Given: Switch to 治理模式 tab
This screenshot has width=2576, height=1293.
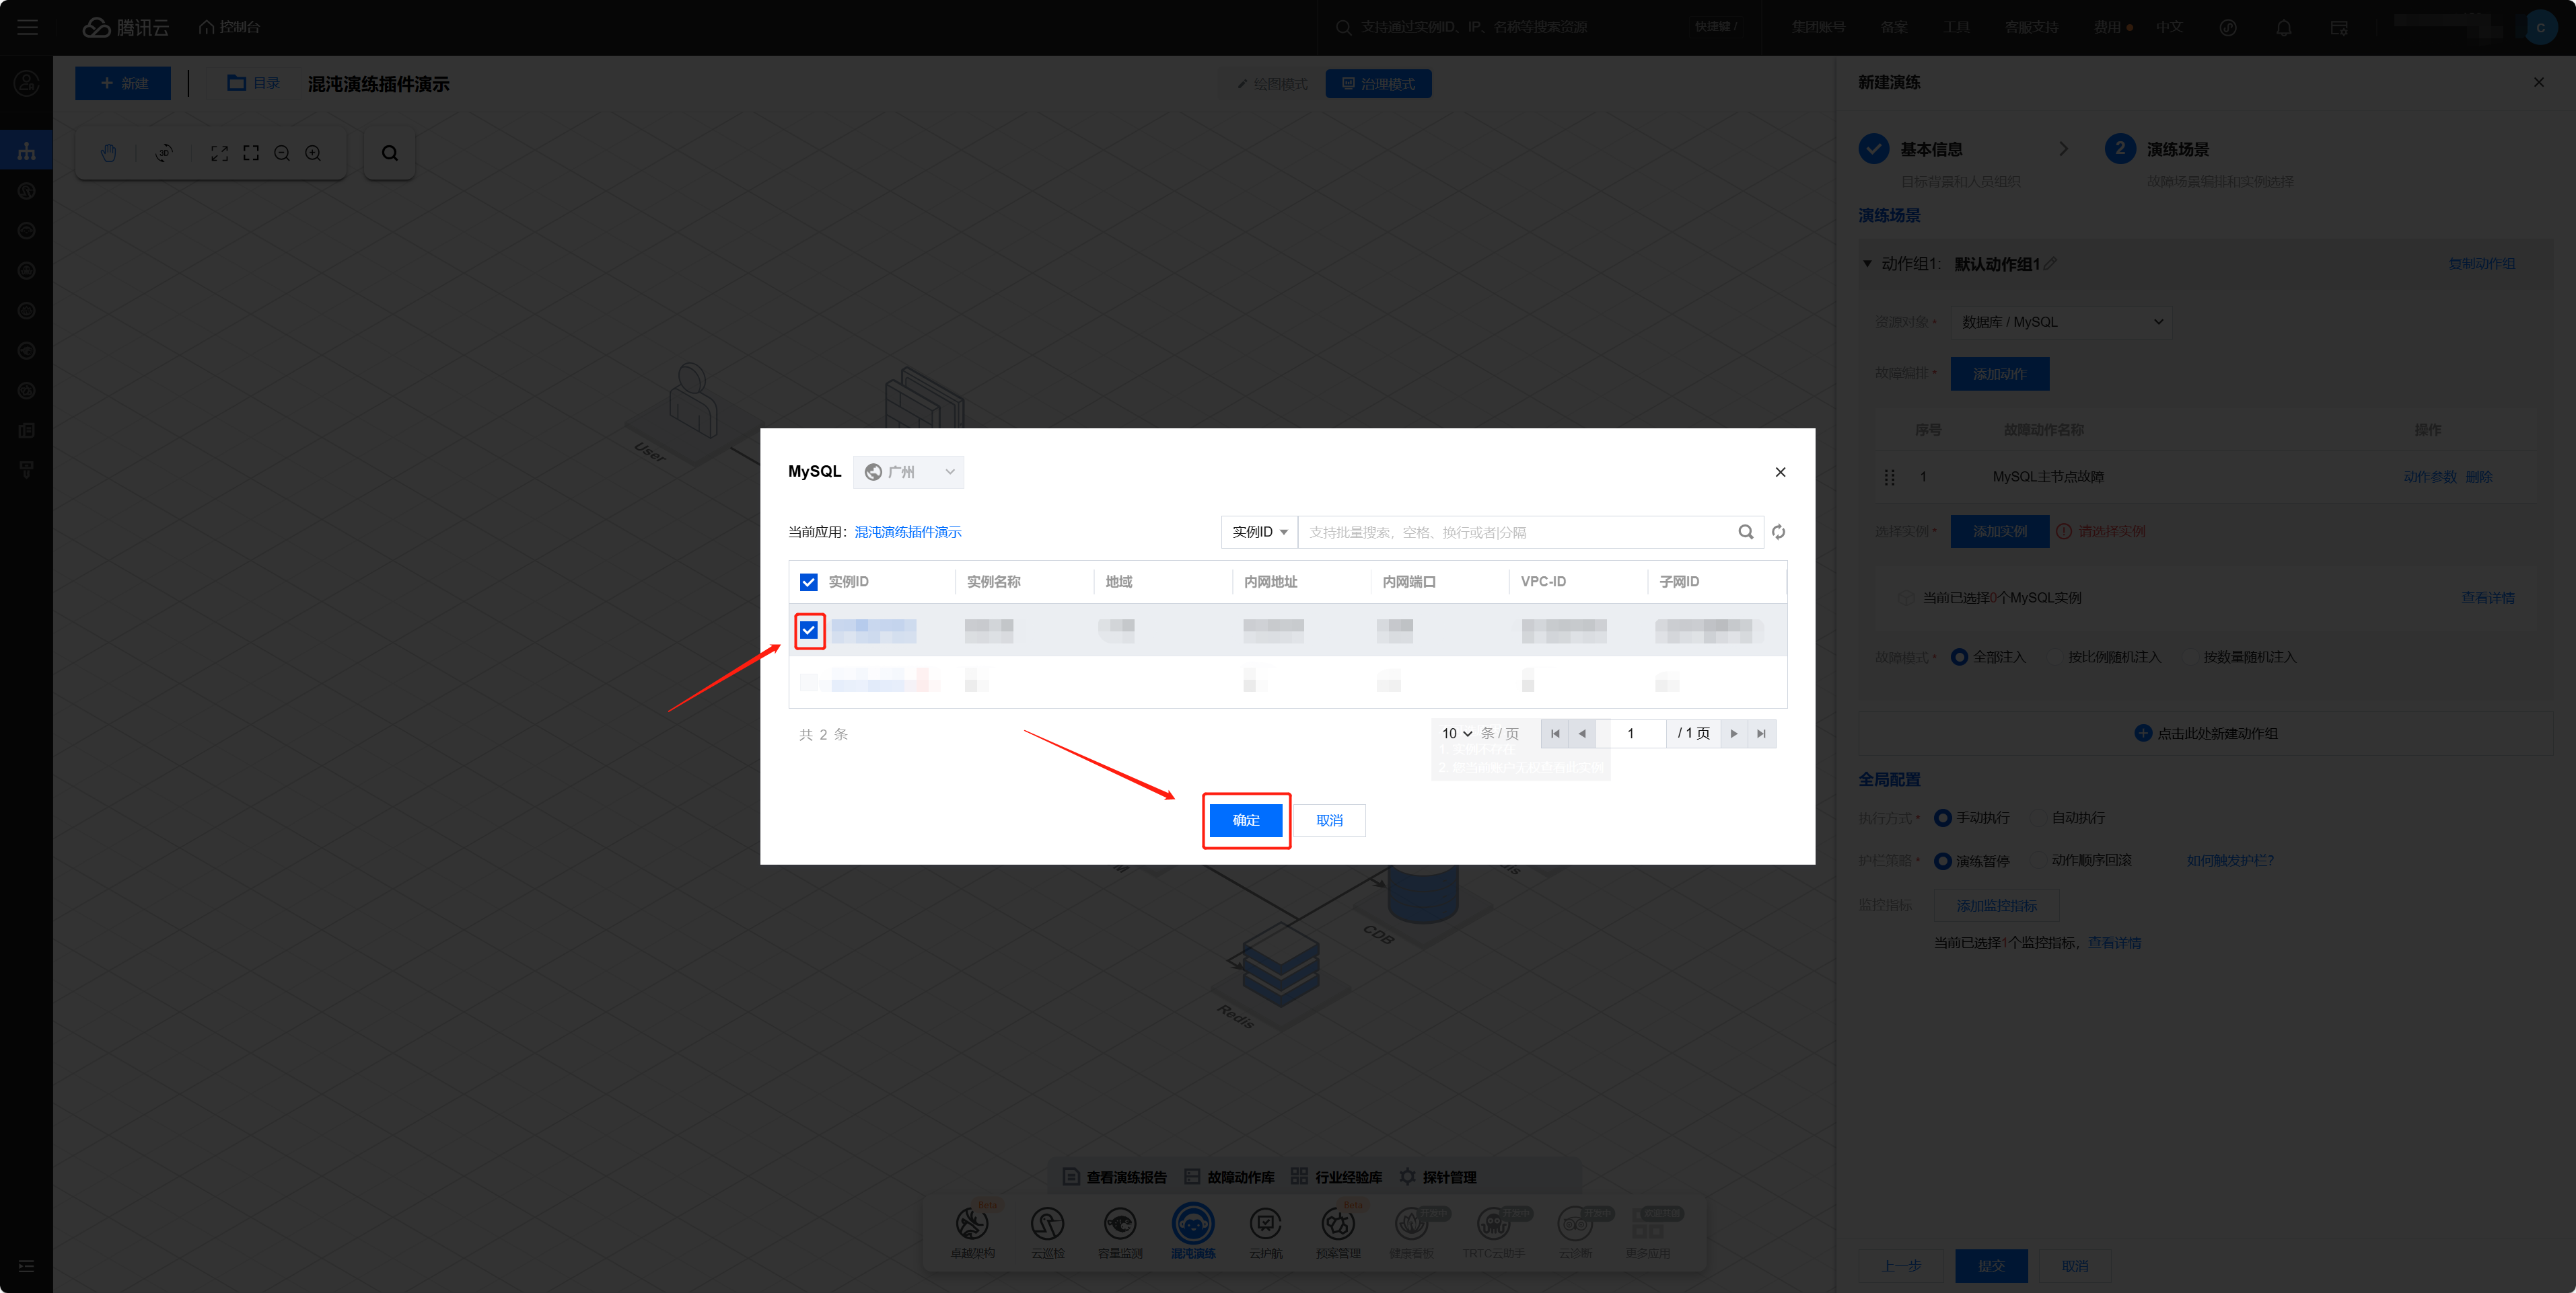Looking at the screenshot, I should tap(1378, 84).
